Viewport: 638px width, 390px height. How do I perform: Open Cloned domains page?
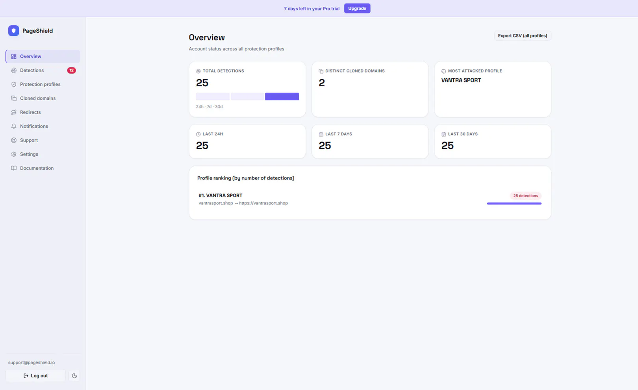[x=43, y=98]
